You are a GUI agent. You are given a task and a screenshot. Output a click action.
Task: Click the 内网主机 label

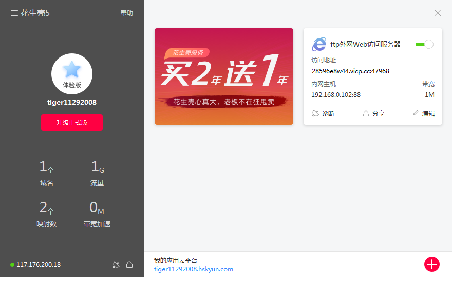click(324, 84)
